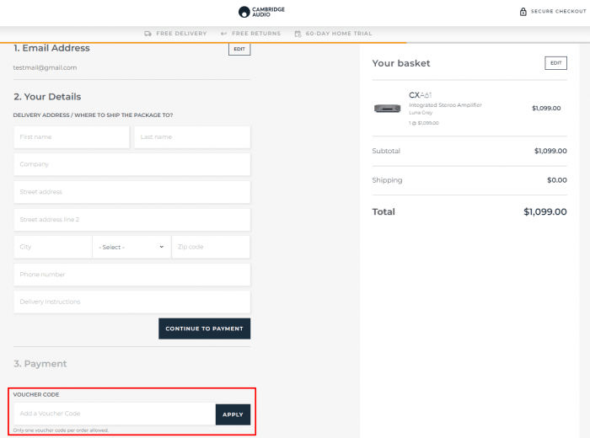This screenshot has width=590, height=438.
Task: Click the Integrated Stereo Amplifier description
Action: [445, 105]
